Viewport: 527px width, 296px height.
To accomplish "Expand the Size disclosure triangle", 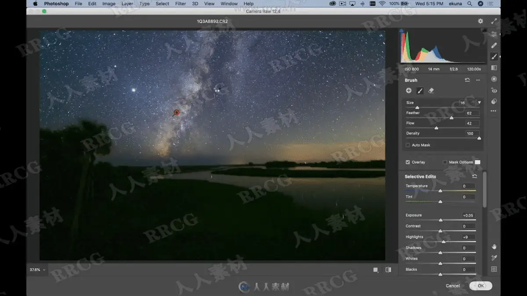I will tap(479, 103).
